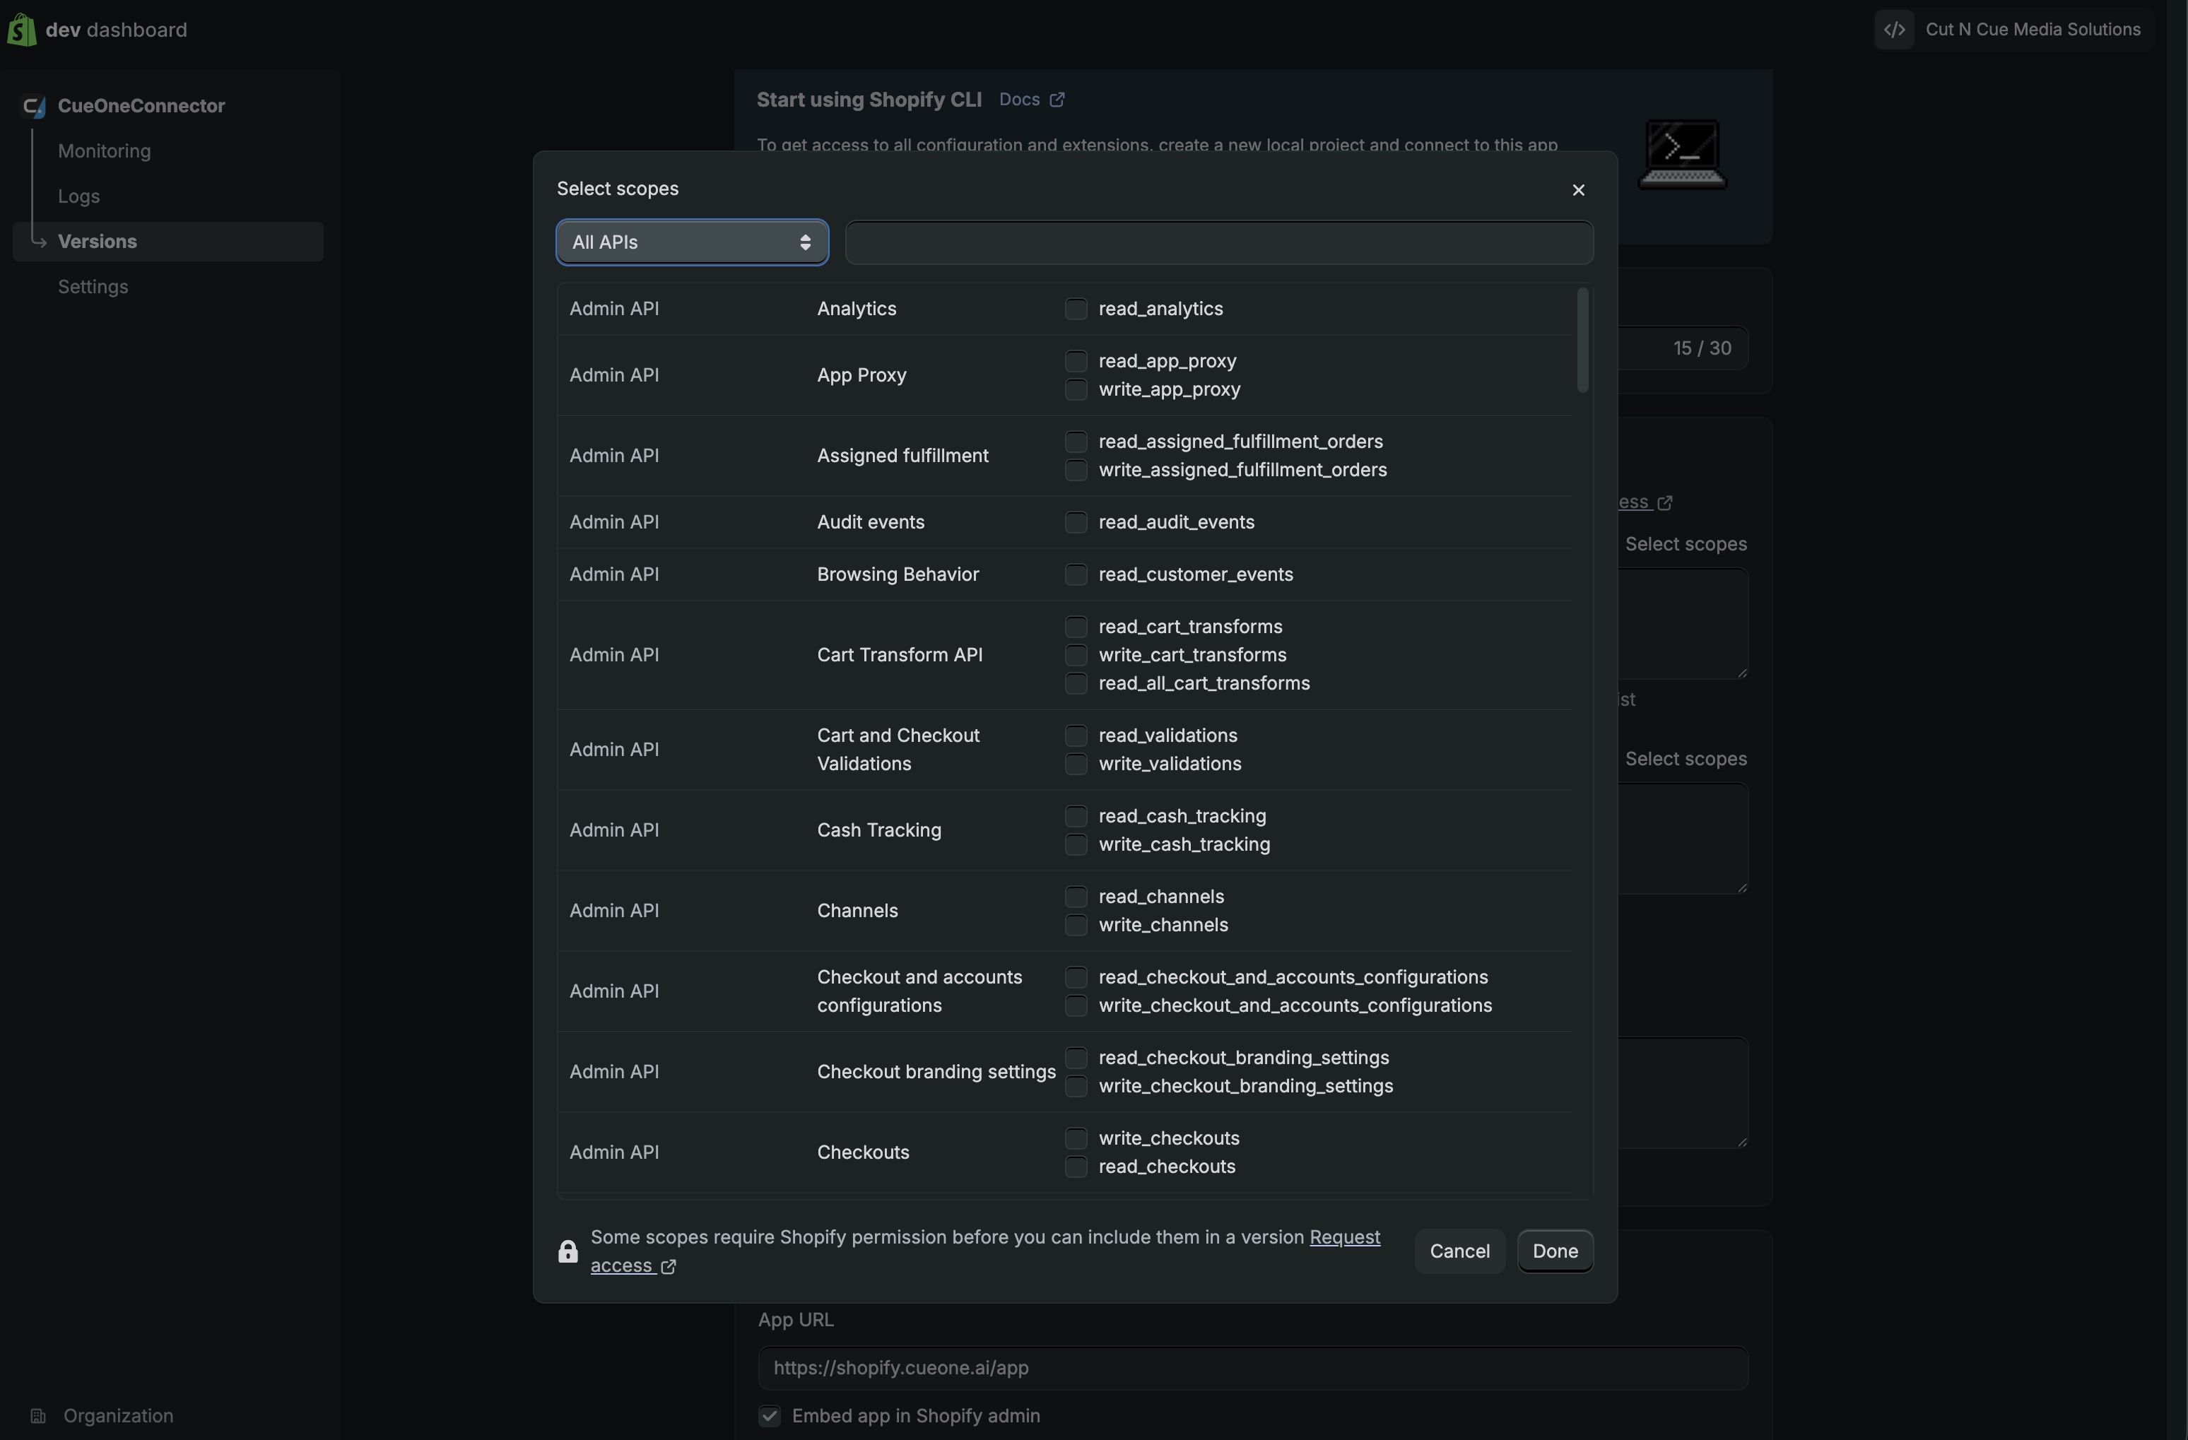This screenshot has height=1440, width=2188.
Task: Open the Docs link
Action: coord(1020,99)
